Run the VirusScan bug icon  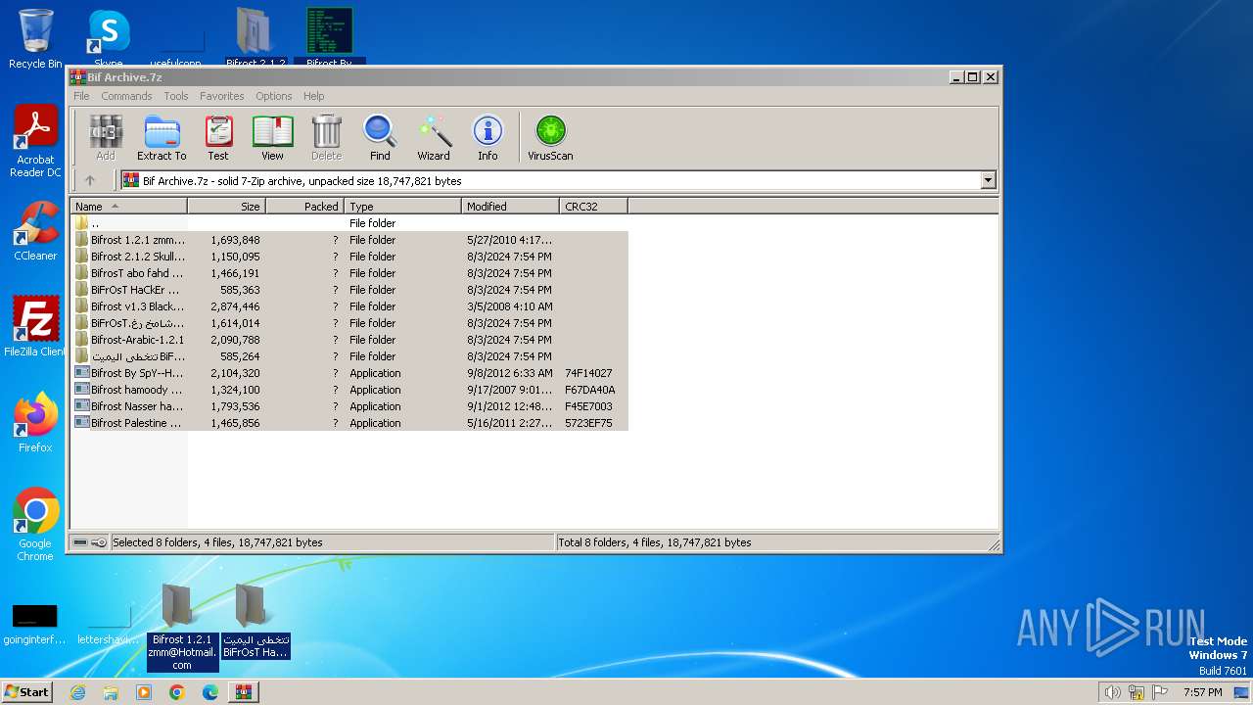tap(550, 137)
